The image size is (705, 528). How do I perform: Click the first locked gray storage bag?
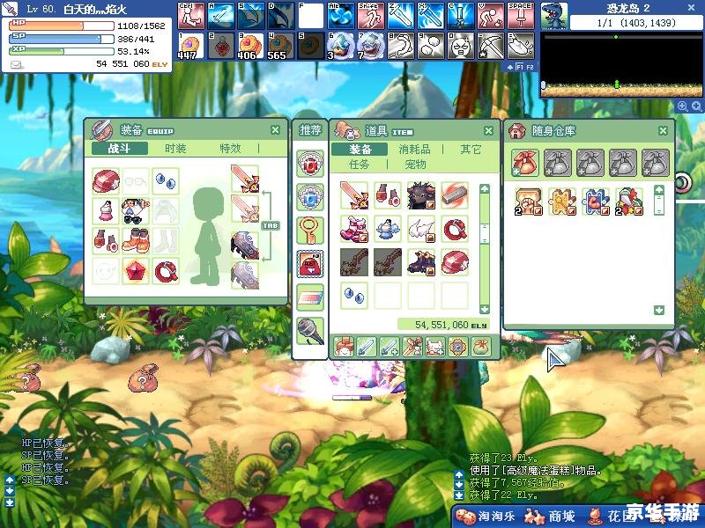coord(558,163)
